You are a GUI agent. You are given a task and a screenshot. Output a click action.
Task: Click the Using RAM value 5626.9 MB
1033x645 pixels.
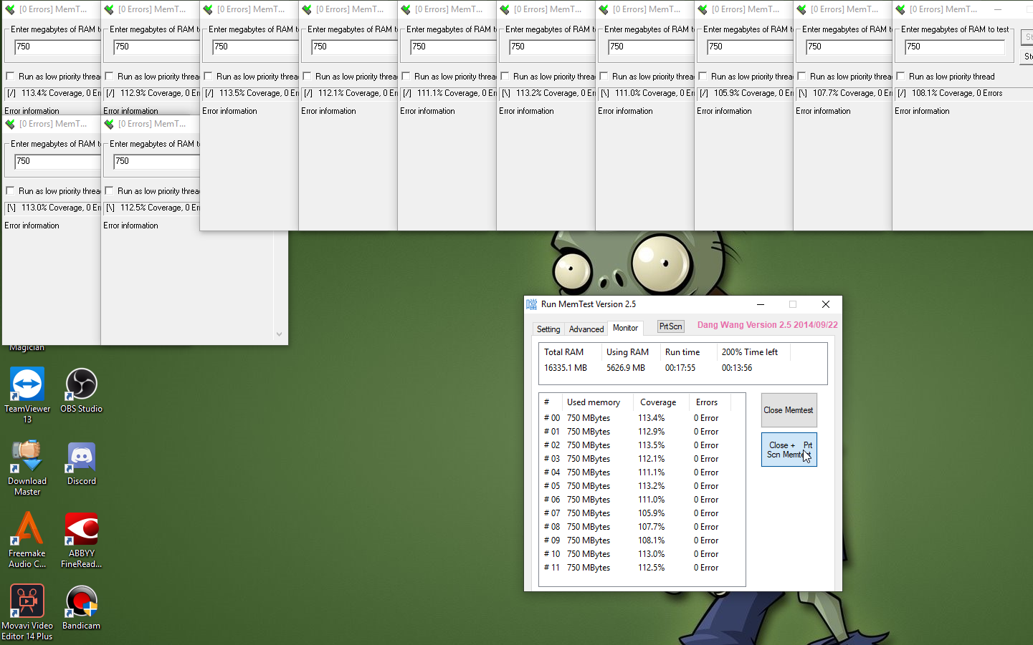coord(626,368)
